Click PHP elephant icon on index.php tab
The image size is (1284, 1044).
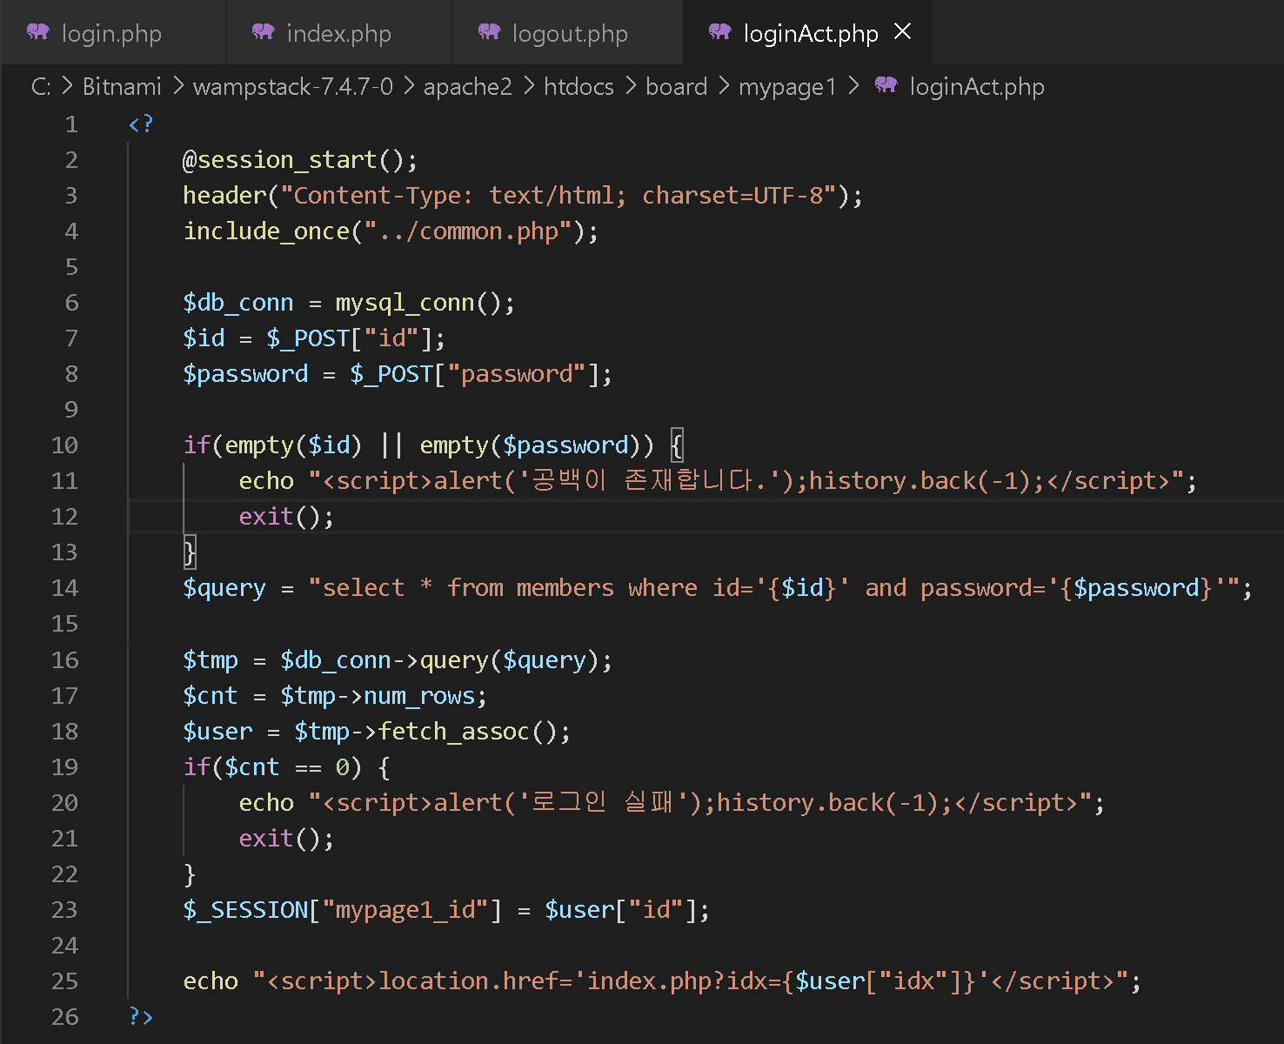click(264, 32)
